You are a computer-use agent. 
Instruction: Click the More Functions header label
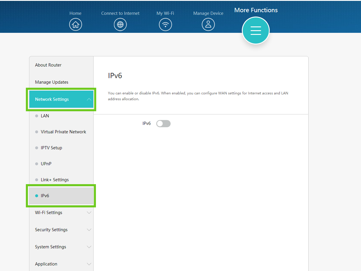tap(256, 10)
